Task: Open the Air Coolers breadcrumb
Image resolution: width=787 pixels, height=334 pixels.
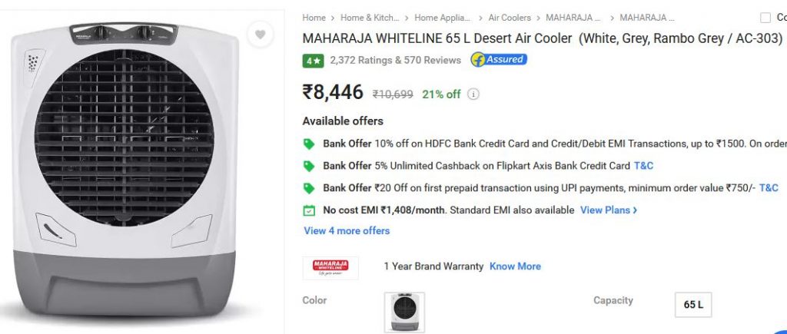Action: point(510,18)
